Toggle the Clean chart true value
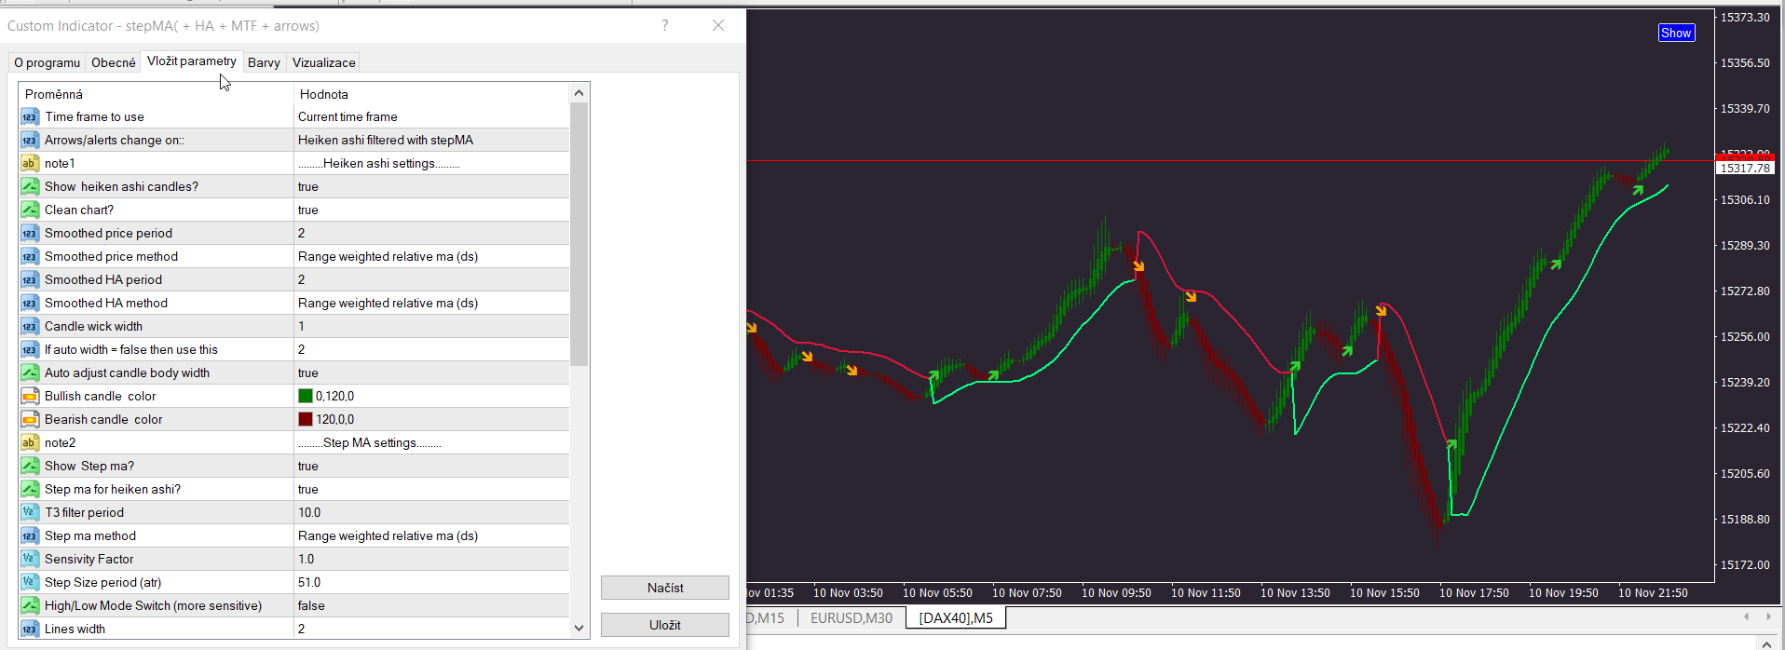This screenshot has width=1785, height=650. click(x=431, y=210)
